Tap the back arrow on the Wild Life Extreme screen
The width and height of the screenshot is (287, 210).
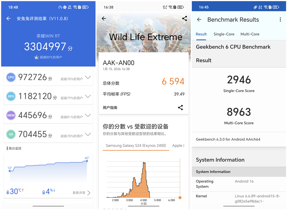coord(104,19)
